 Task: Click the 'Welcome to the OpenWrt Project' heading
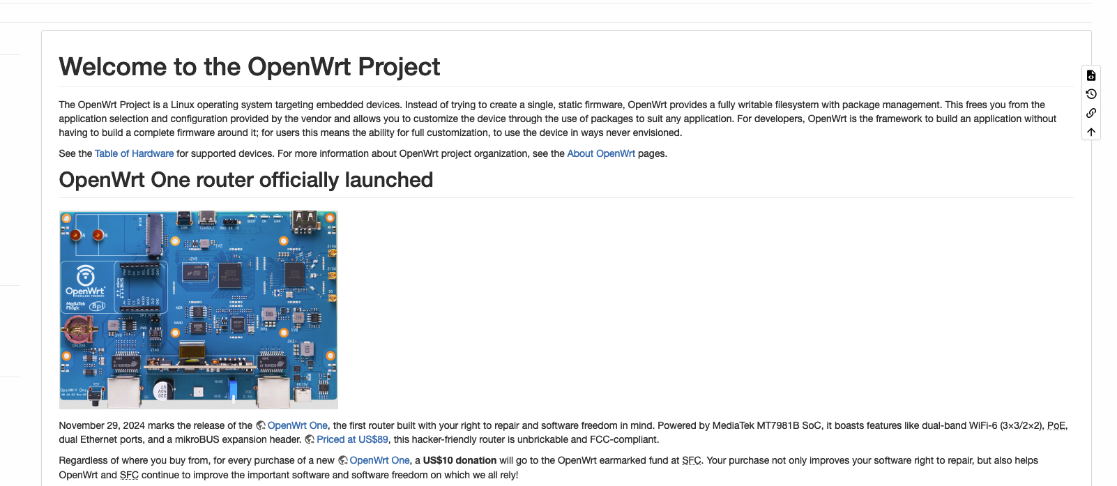coord(250,67)
